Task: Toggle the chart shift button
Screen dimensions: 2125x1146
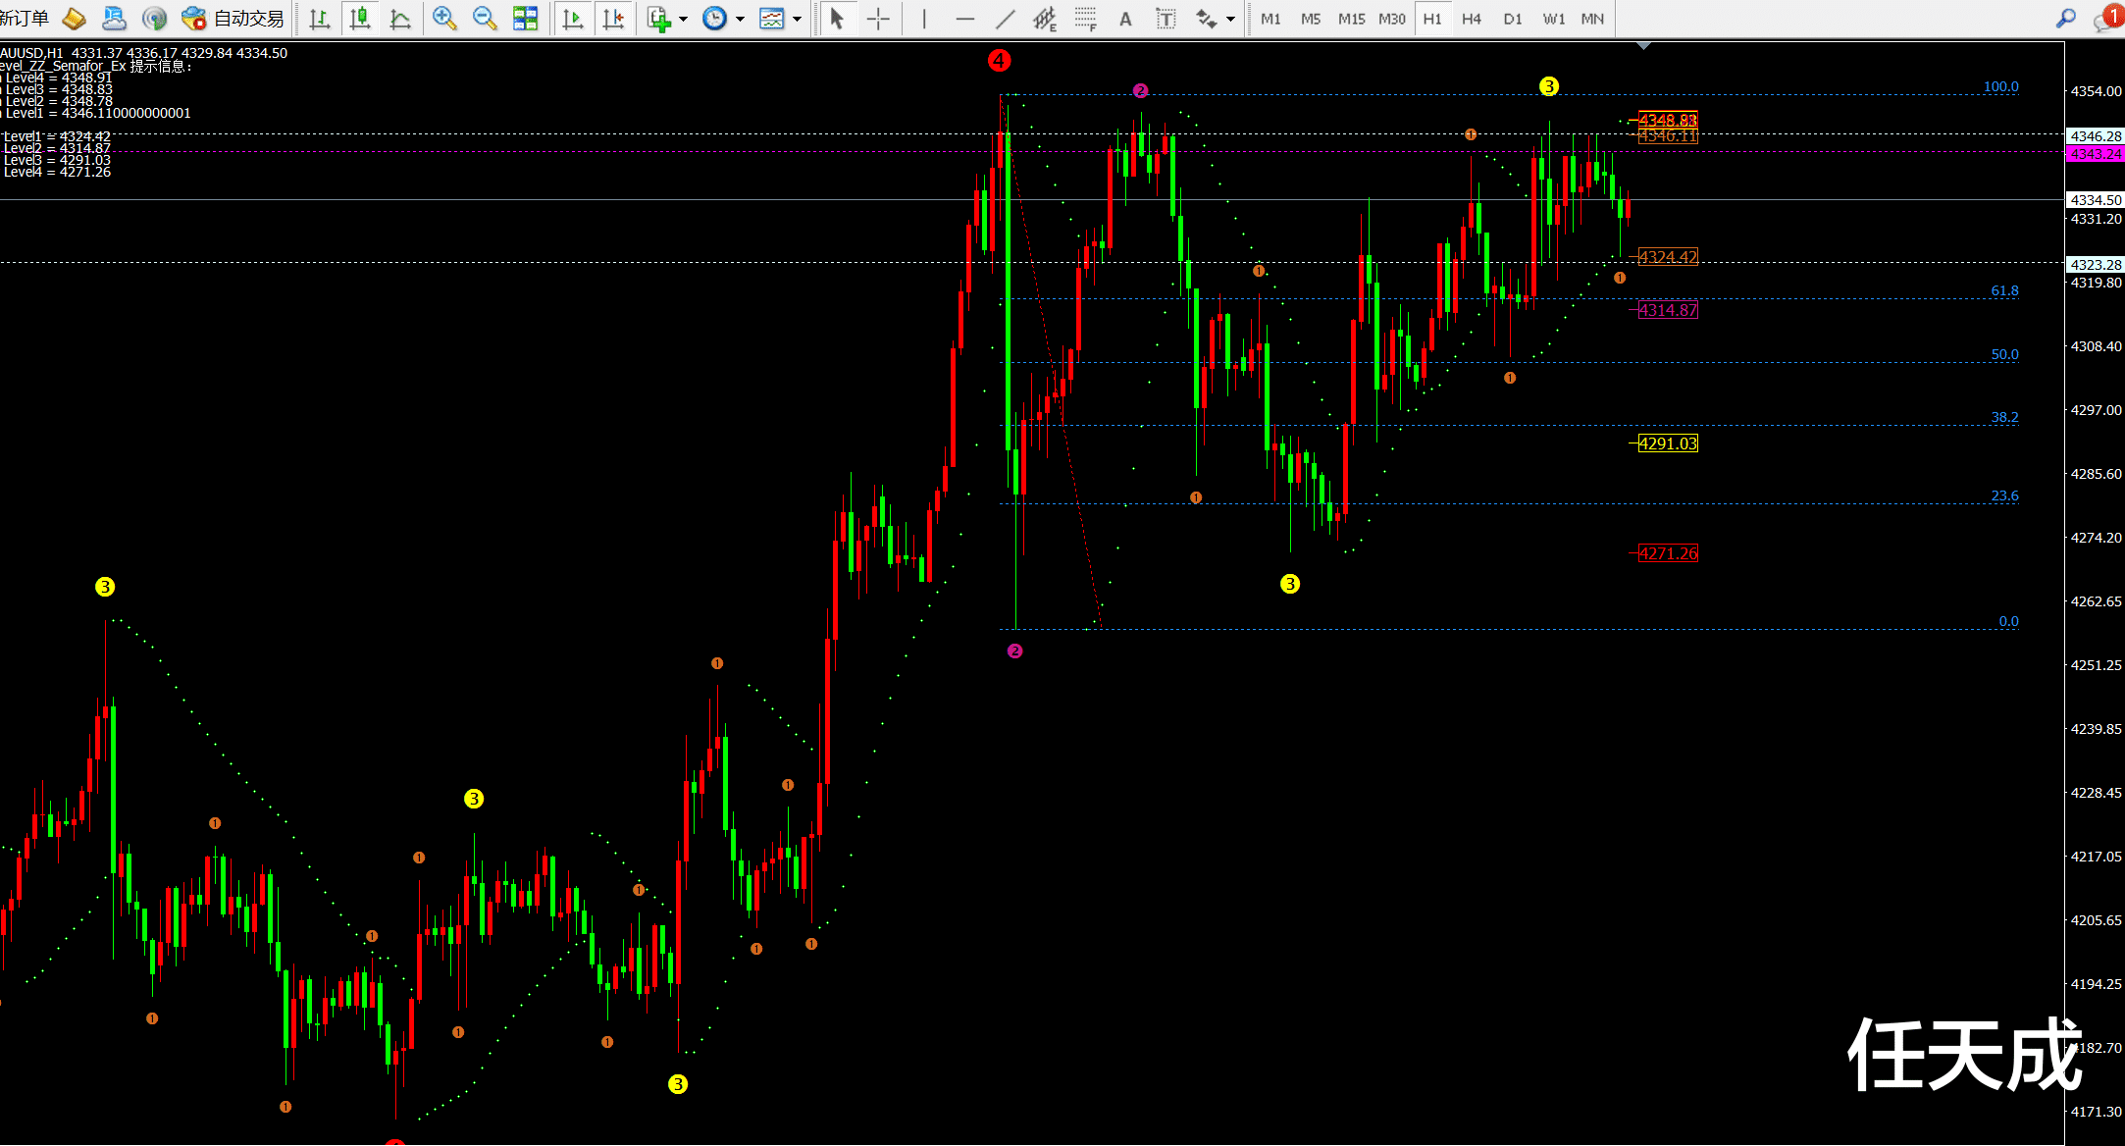Action: pos(613,19)
